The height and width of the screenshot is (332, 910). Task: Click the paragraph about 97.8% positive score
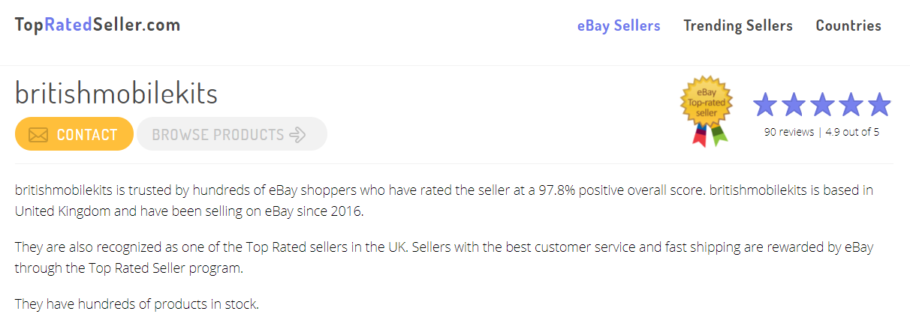[443, 200]
